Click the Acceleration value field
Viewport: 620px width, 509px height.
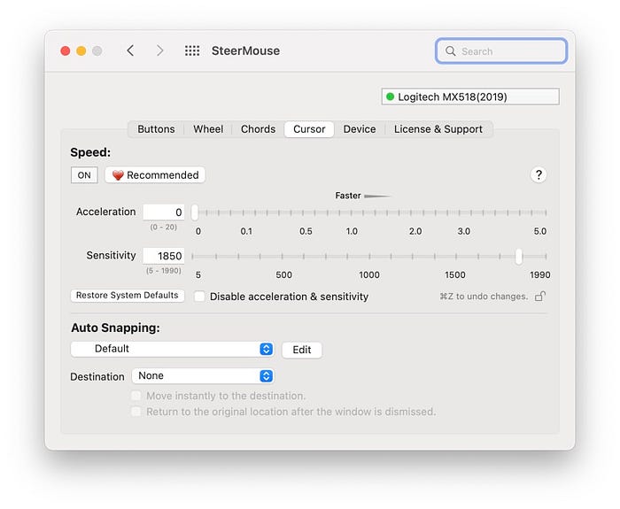click(164, 212)
